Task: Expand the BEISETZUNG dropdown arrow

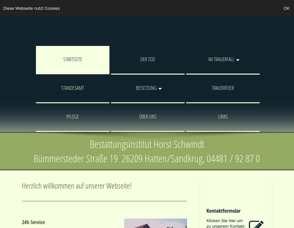Action: pos(160,89)
